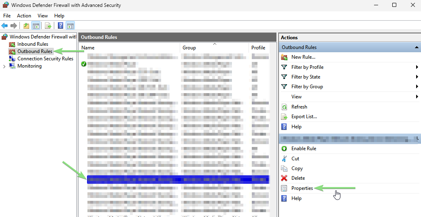Screen dimensions: 421x217
Task: Toggle the Show/Hide Action Pane toolbar icon
Action: click(70, 26)
